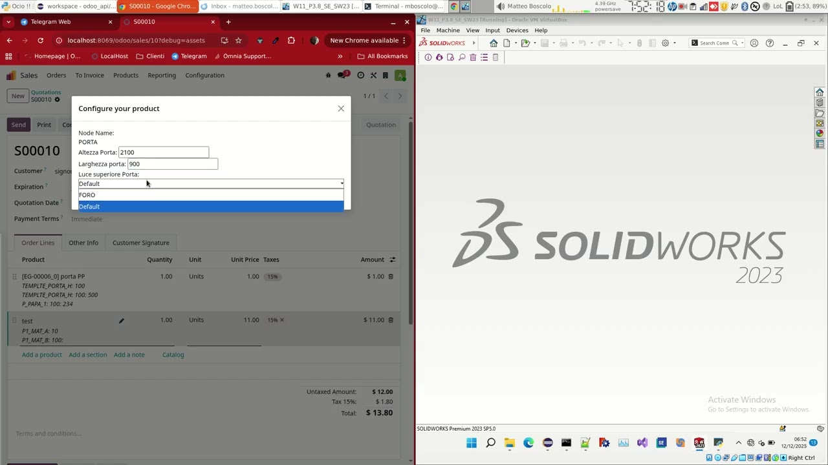This screenshot has height=465, width=828.
Task: Click the Altezza Porta input field
Action: click(x=164, y=152)
